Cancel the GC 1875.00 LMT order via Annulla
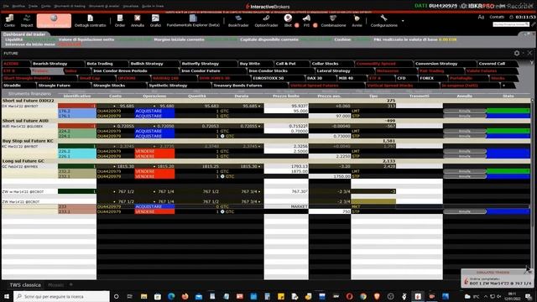This screenshot has width=537, height=302. click(464, 171)
